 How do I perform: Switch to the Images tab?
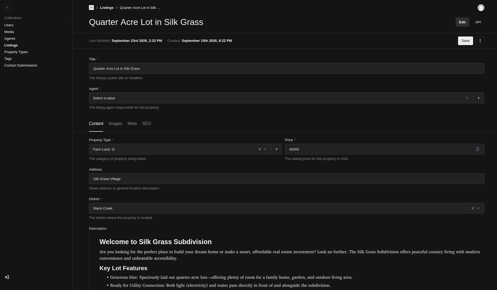click(x=116, y=124)
